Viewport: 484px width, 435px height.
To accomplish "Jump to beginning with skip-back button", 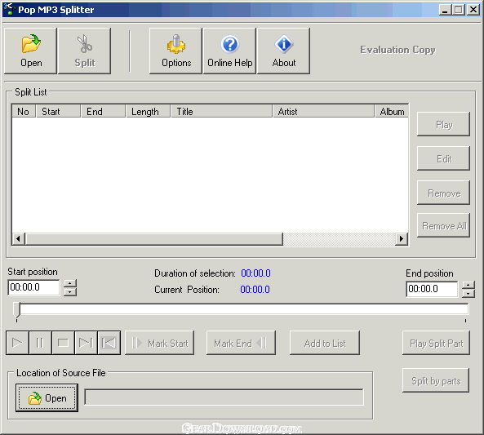I will coord(109,343).
